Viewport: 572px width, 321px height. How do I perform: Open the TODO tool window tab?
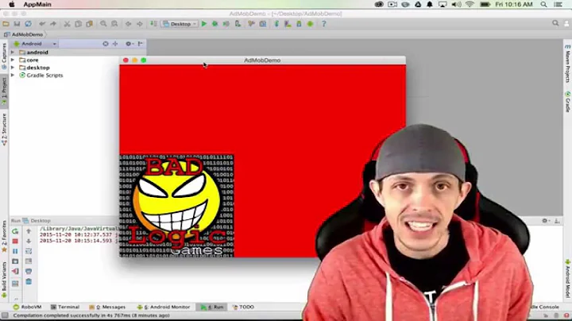[243, 307]
